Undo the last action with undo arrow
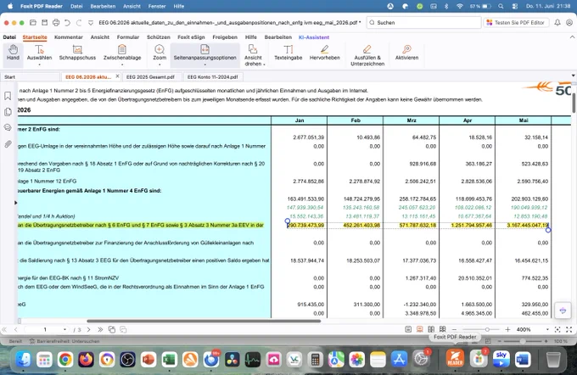Viewport: 577px width, 375px height. (x=67, y=22)
